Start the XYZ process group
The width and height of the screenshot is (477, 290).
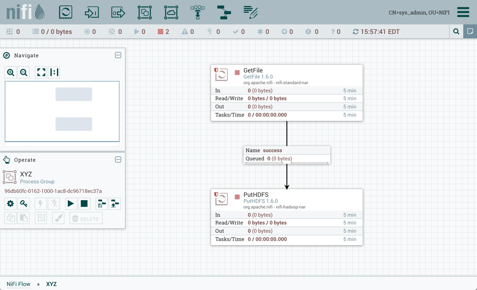click(x=70, y=204)
